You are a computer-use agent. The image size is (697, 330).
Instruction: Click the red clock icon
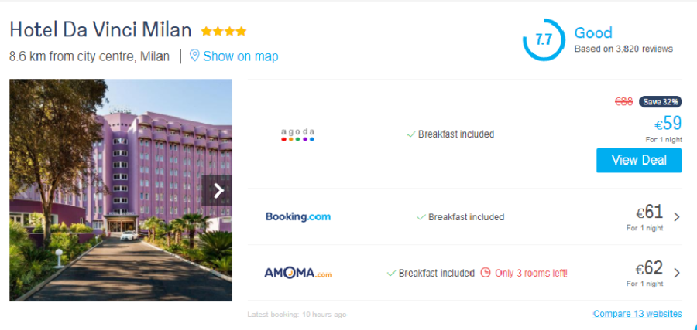click(x=486, y=273)
